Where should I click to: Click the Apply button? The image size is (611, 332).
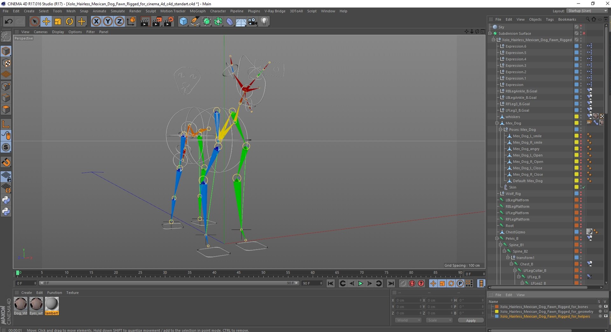tap(471, 320)
